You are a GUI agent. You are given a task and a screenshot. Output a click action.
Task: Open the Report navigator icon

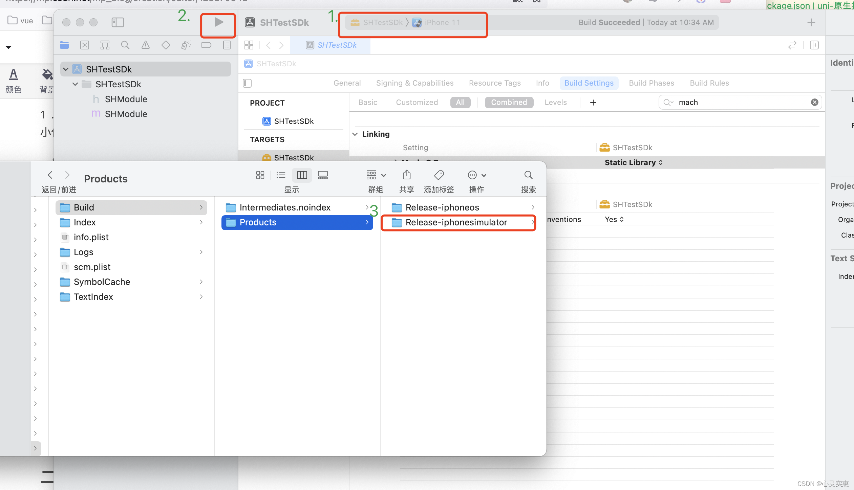point(227,45)
